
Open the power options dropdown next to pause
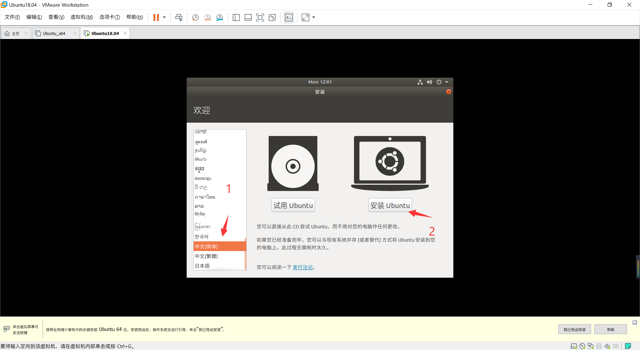point(164,17)
